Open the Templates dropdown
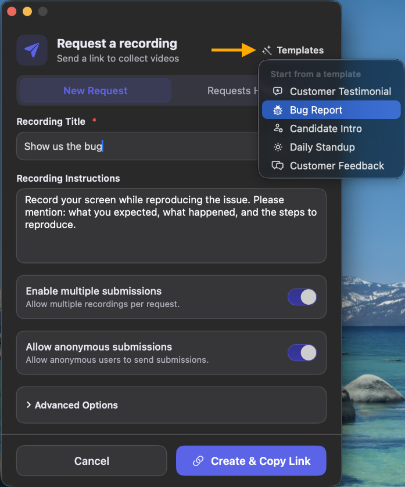The height and width of the screenshot is (487, 405). [x=293, y=50]
